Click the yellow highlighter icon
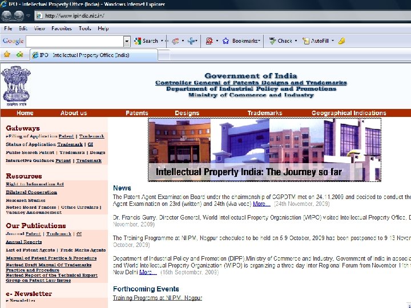411x308 pixels. pyautogui.click(x=341, y=41)
